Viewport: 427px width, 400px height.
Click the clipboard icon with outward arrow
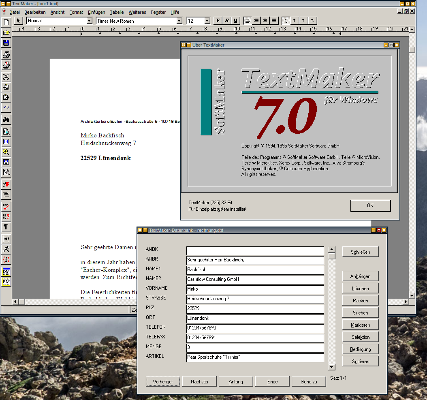(6, 97)
